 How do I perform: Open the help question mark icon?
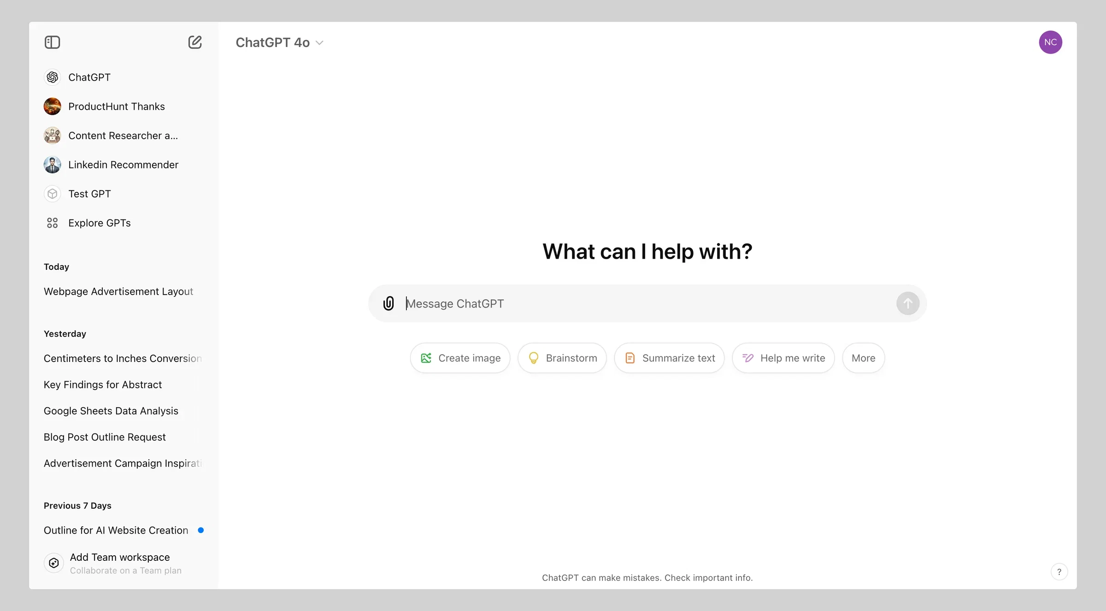click(1059, 572)
